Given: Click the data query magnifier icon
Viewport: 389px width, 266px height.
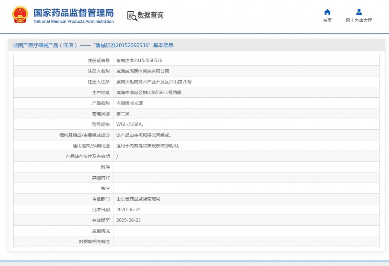Looking at the screenshot, I should coord(132,16).
